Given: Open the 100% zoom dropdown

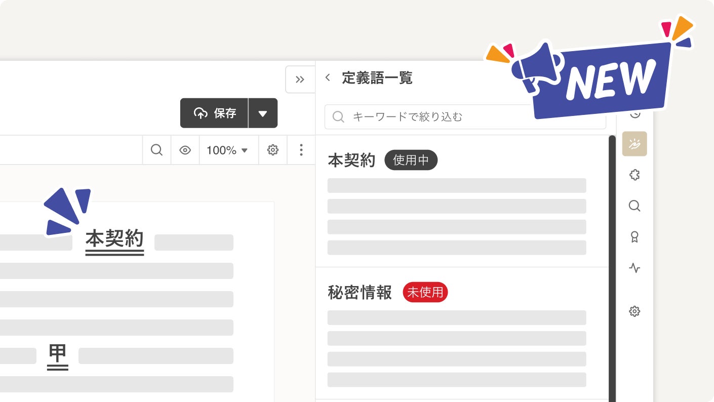Looking at the screenshot, I should 228,150.
